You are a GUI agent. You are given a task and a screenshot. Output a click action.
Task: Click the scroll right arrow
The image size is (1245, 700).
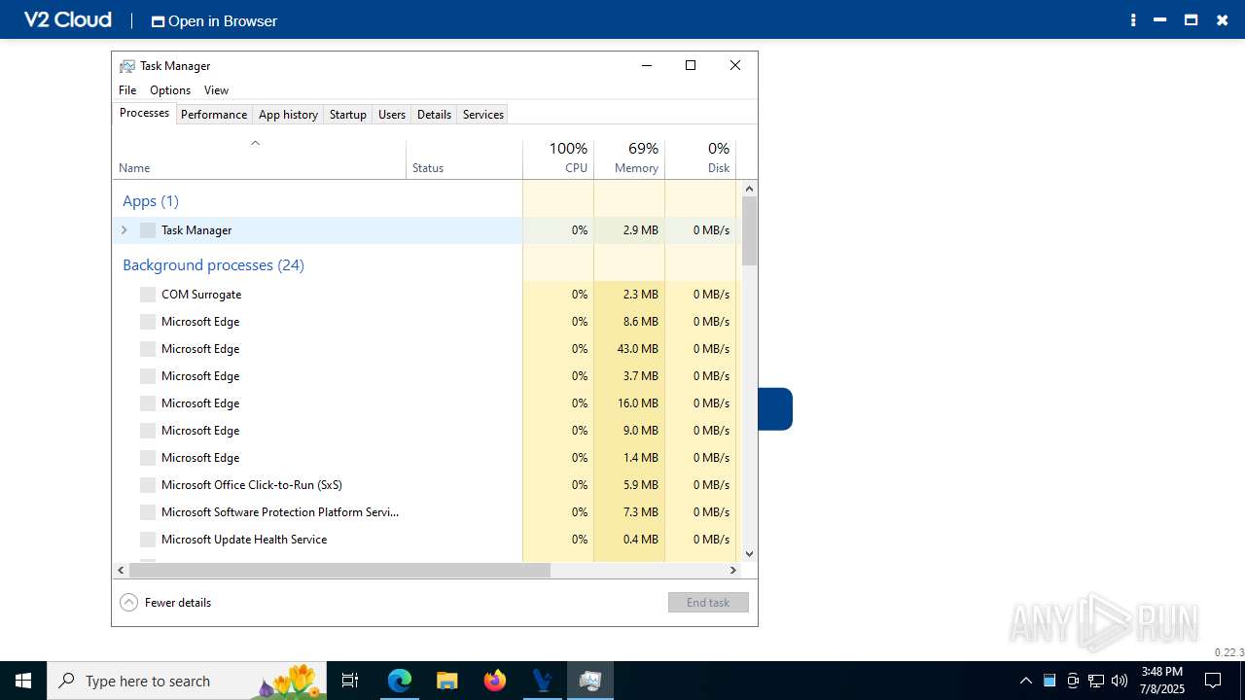tap(733, 571)
